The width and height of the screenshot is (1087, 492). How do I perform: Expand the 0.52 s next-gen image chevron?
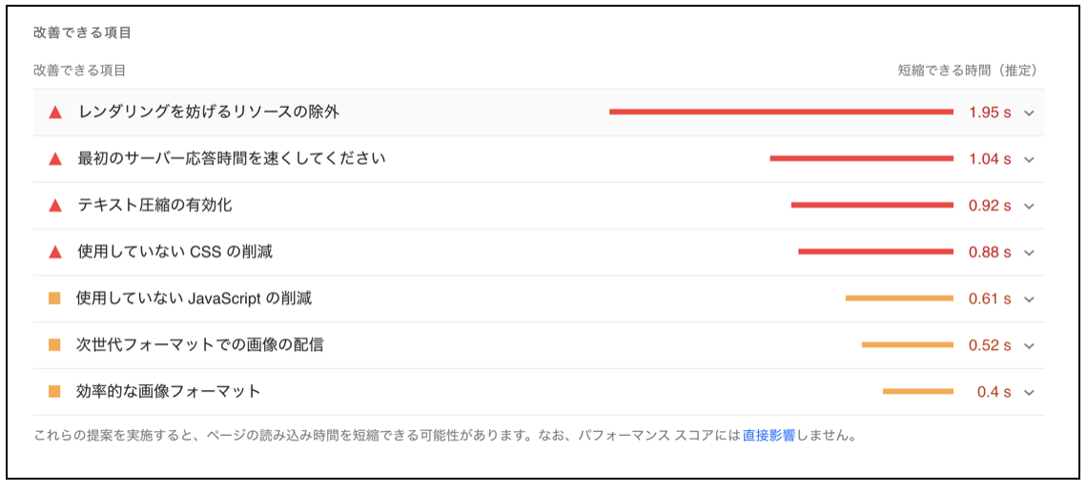point(1029,345)
